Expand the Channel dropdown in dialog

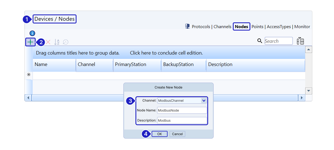203,101
